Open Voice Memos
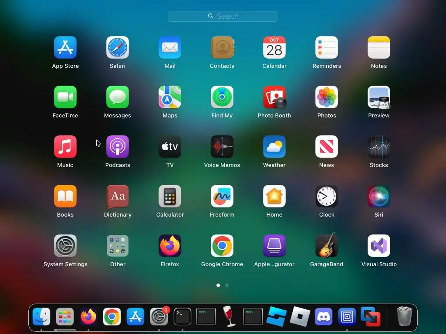 tap(222, 147)
